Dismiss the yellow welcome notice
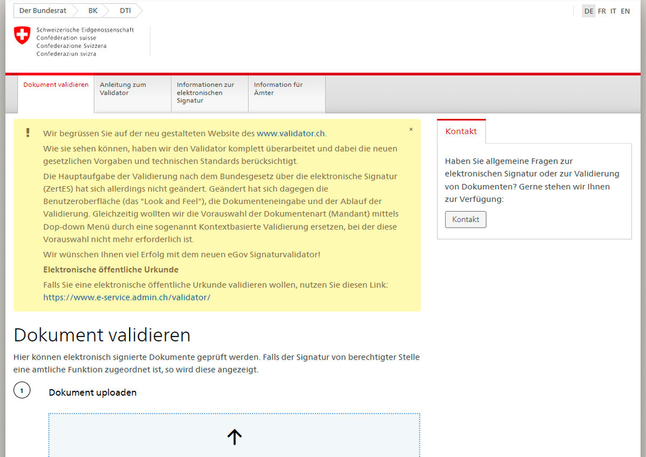 tap(411, 129)
